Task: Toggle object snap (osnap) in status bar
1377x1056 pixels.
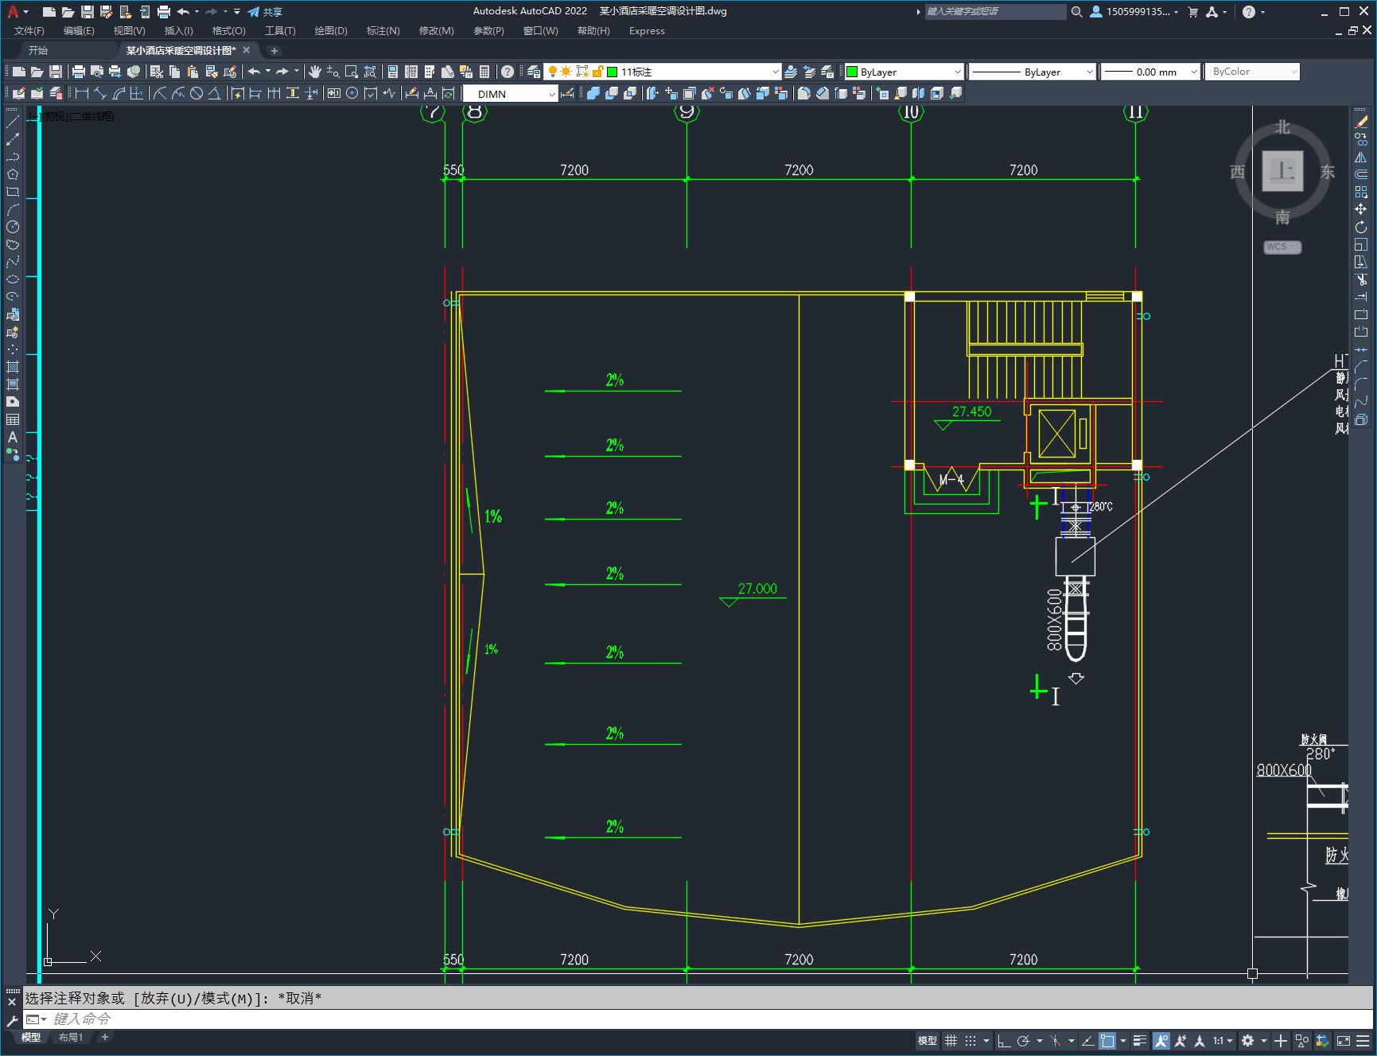Action: [x=1107, y=1040]
